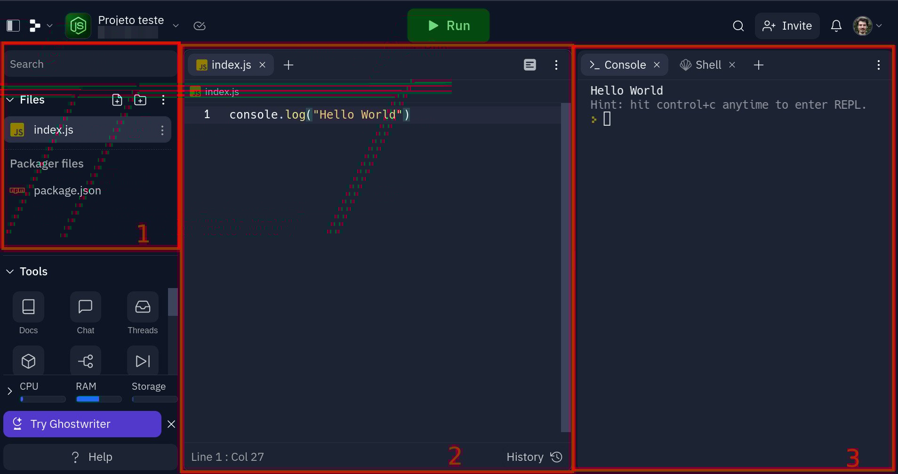Click the Packager files heading

pyautogui.click(x=47, y=164)
